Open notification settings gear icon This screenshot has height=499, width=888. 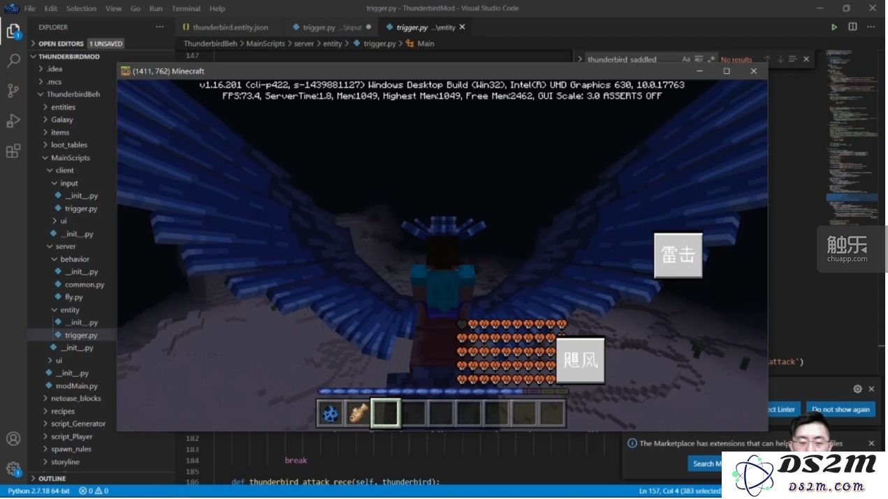click(857, 389)
